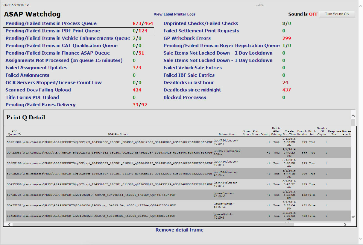Click detail frame scroll down arrow
The image size is (363, 245).
(x=353, y=217)
